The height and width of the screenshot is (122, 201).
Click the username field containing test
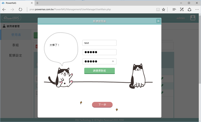click(x=99, y=43)
